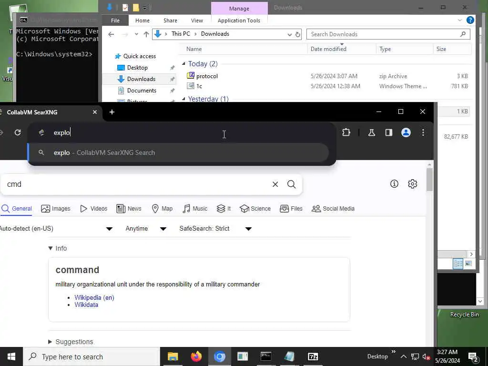Go back in File Explorer
This screenshot has width=488, height=366.
pos(111,34)
